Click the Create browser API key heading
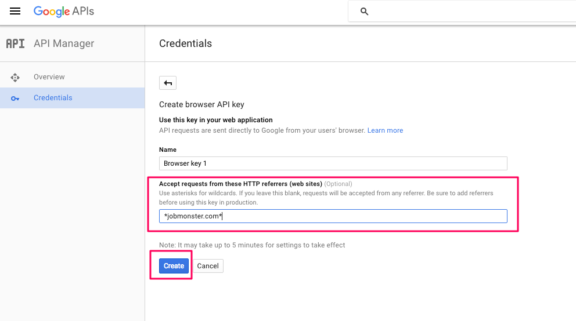 (201, 104)
